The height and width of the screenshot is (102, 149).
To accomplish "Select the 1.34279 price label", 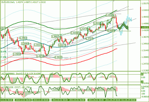I will point(62,45).
